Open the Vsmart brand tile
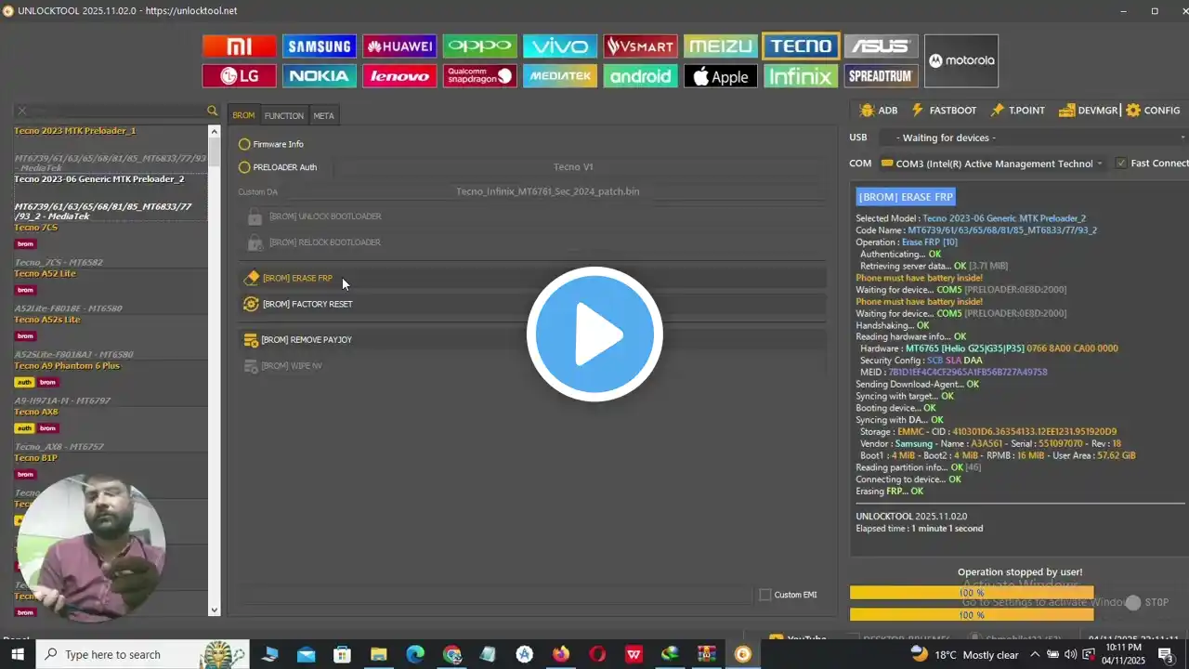 pos(641,46)
